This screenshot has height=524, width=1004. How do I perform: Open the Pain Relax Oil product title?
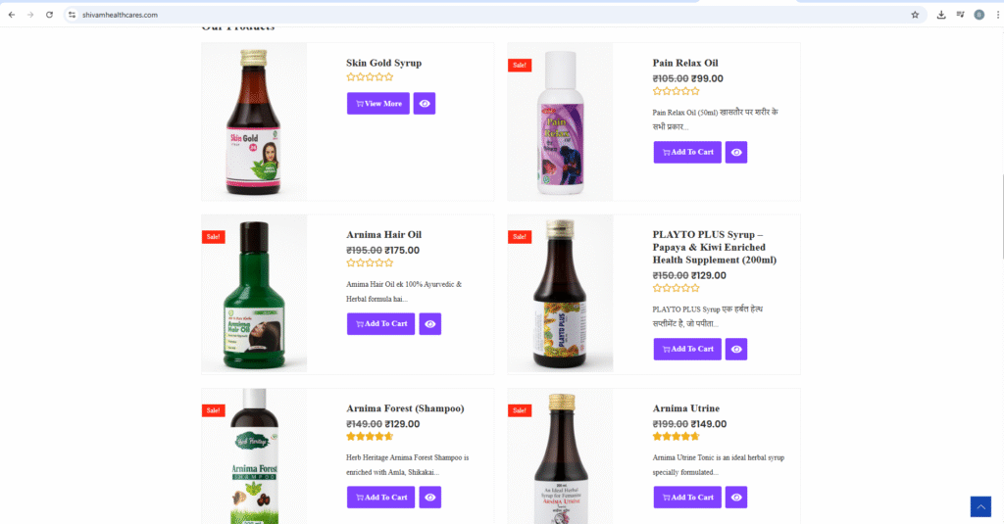click(x=685, y=64)
